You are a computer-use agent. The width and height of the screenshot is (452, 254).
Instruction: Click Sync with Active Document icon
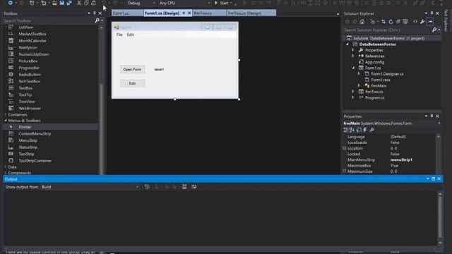383,22
